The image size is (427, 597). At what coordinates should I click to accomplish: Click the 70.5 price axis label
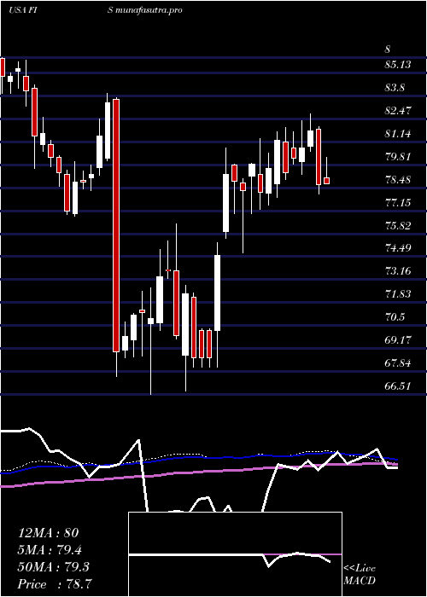point(395,316)
